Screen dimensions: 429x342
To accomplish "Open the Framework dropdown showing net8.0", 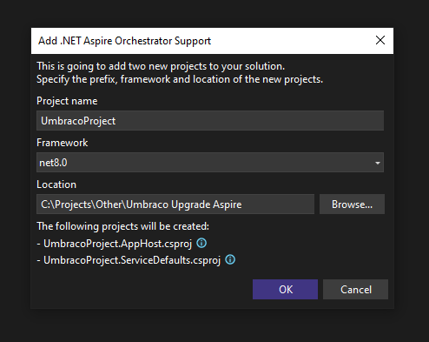I will [210, 163].
